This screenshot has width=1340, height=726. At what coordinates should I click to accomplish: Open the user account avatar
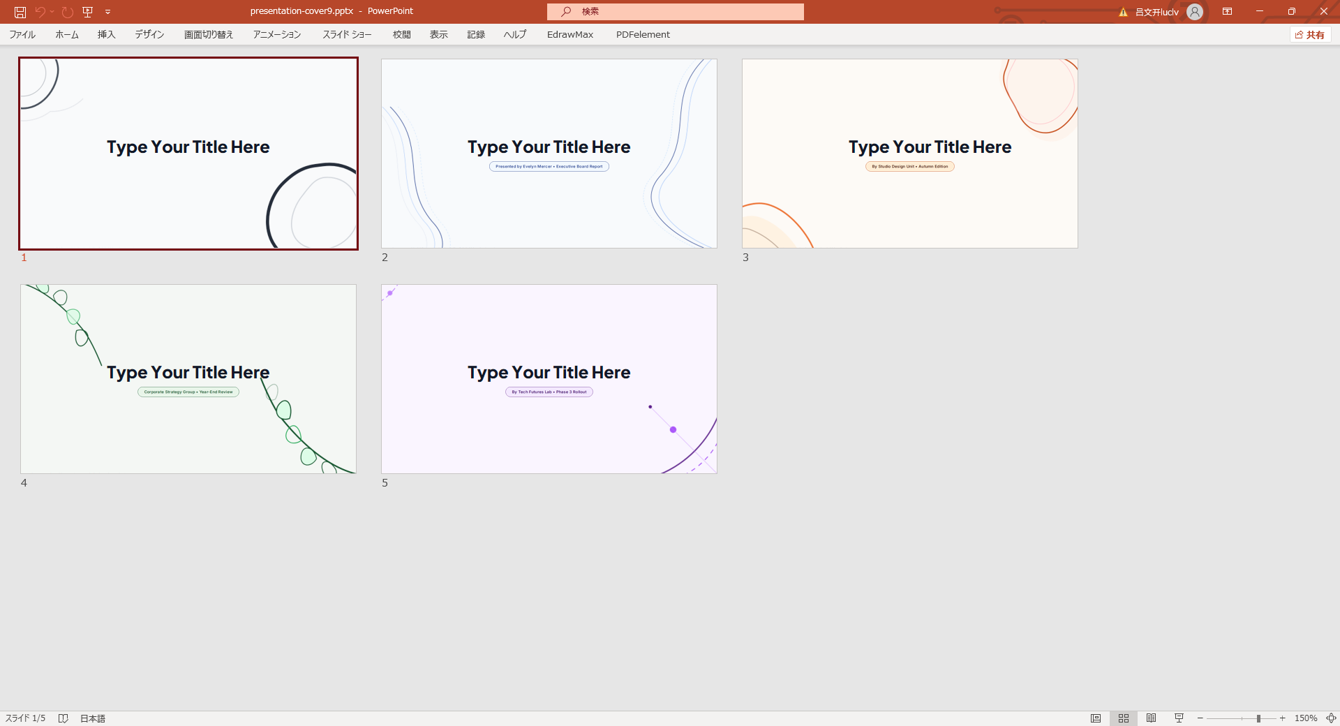point(1195,12)
